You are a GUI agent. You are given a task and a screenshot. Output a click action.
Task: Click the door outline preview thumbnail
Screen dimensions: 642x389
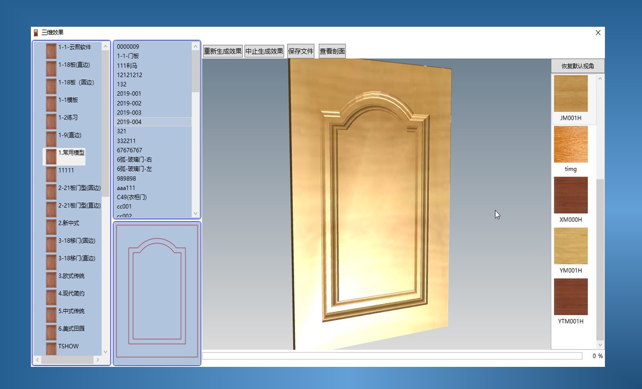(157, 292)
